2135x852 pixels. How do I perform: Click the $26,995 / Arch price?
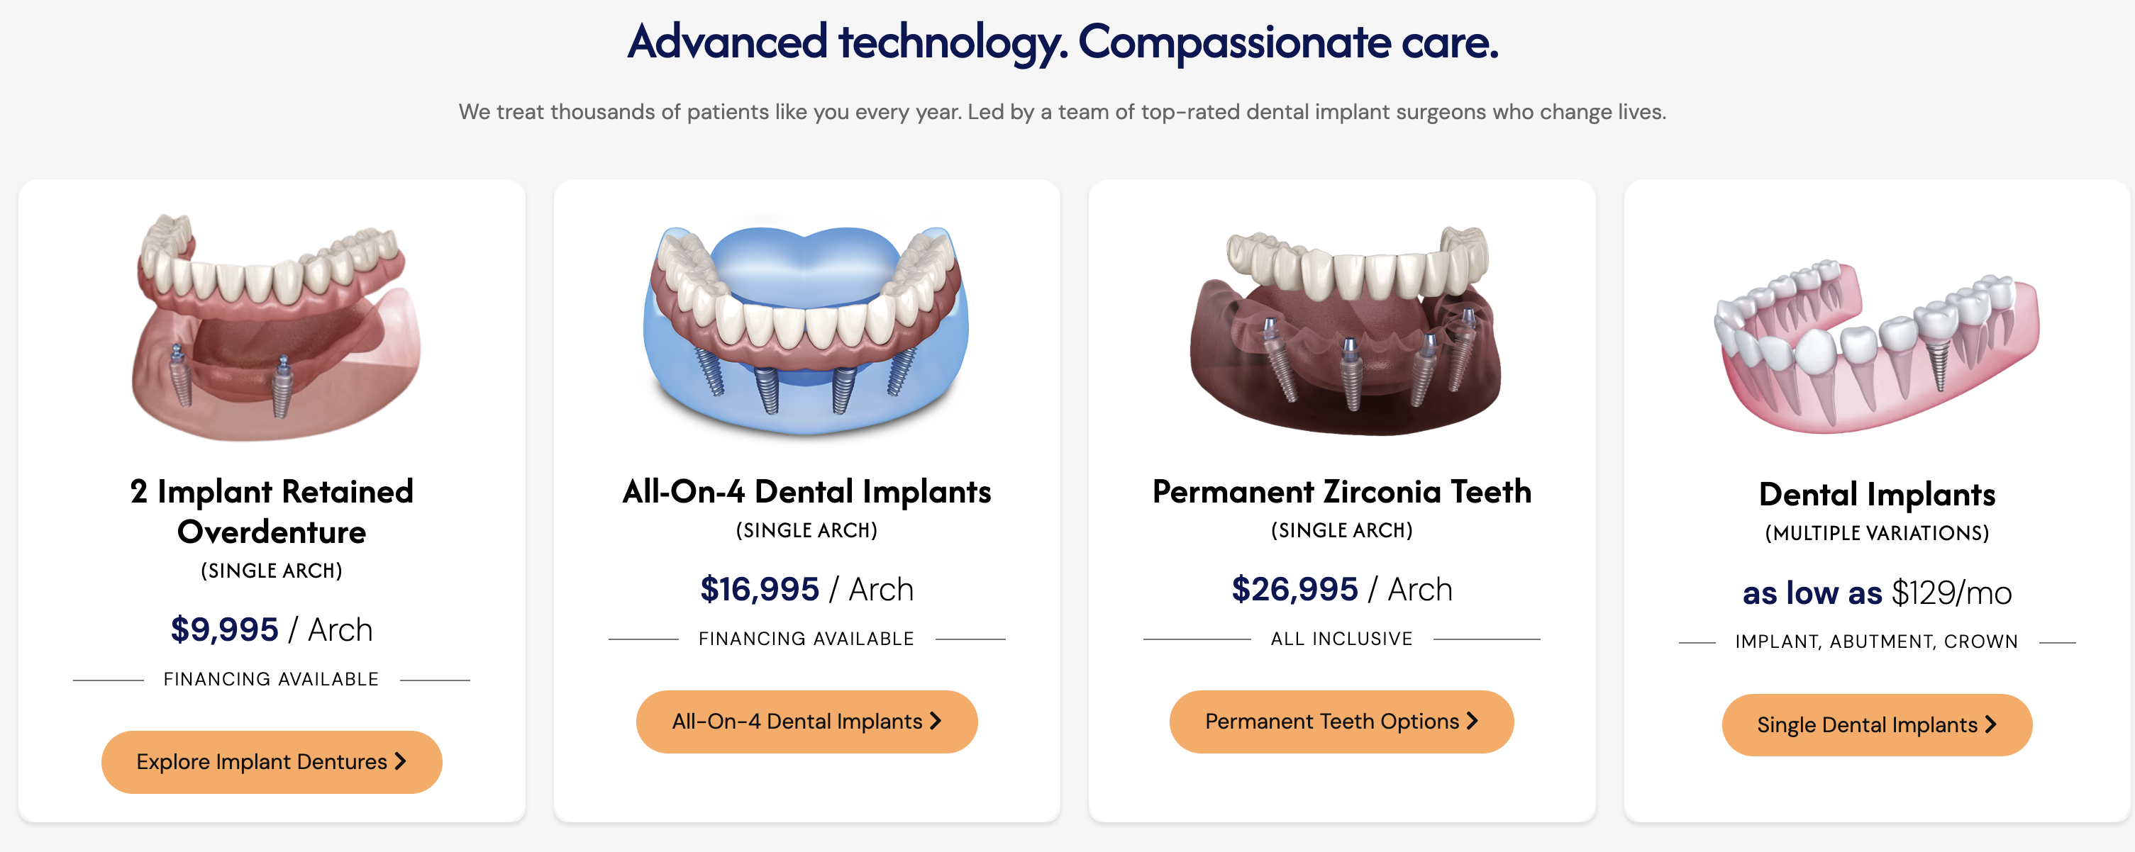tap(1342, 590)
